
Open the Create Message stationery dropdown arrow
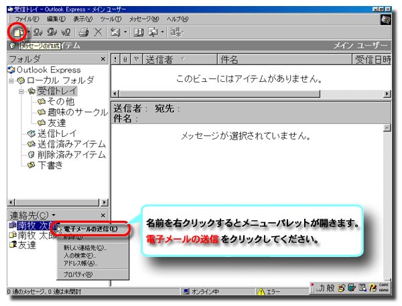point(28,32)
